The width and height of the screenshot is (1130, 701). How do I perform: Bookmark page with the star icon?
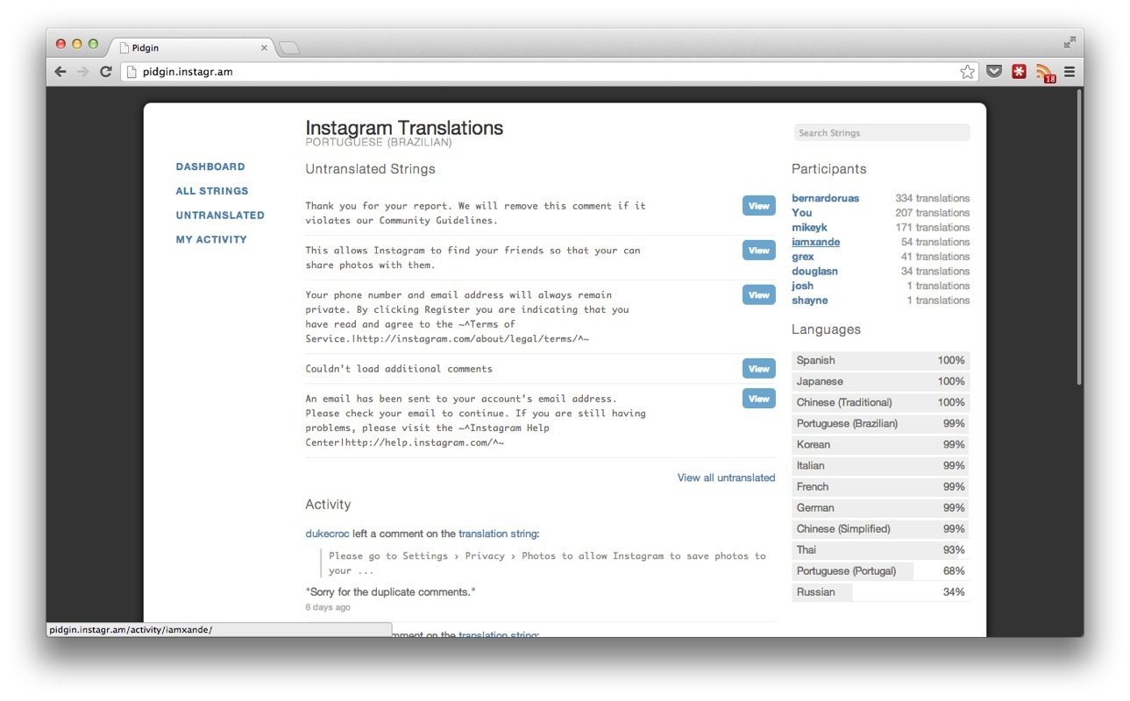pos(967,72)
